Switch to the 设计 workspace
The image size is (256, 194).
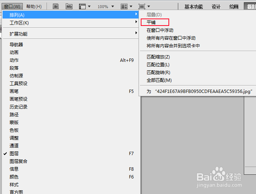[x=216, y=7]
